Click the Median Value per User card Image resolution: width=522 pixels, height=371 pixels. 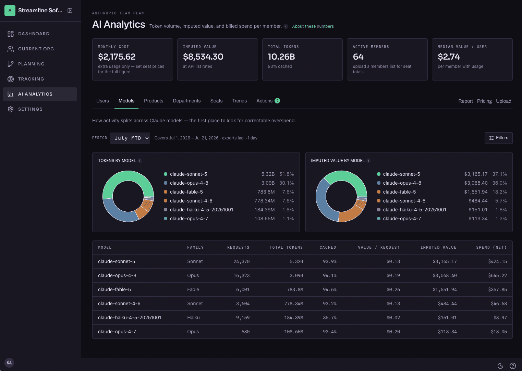point(472,60)
